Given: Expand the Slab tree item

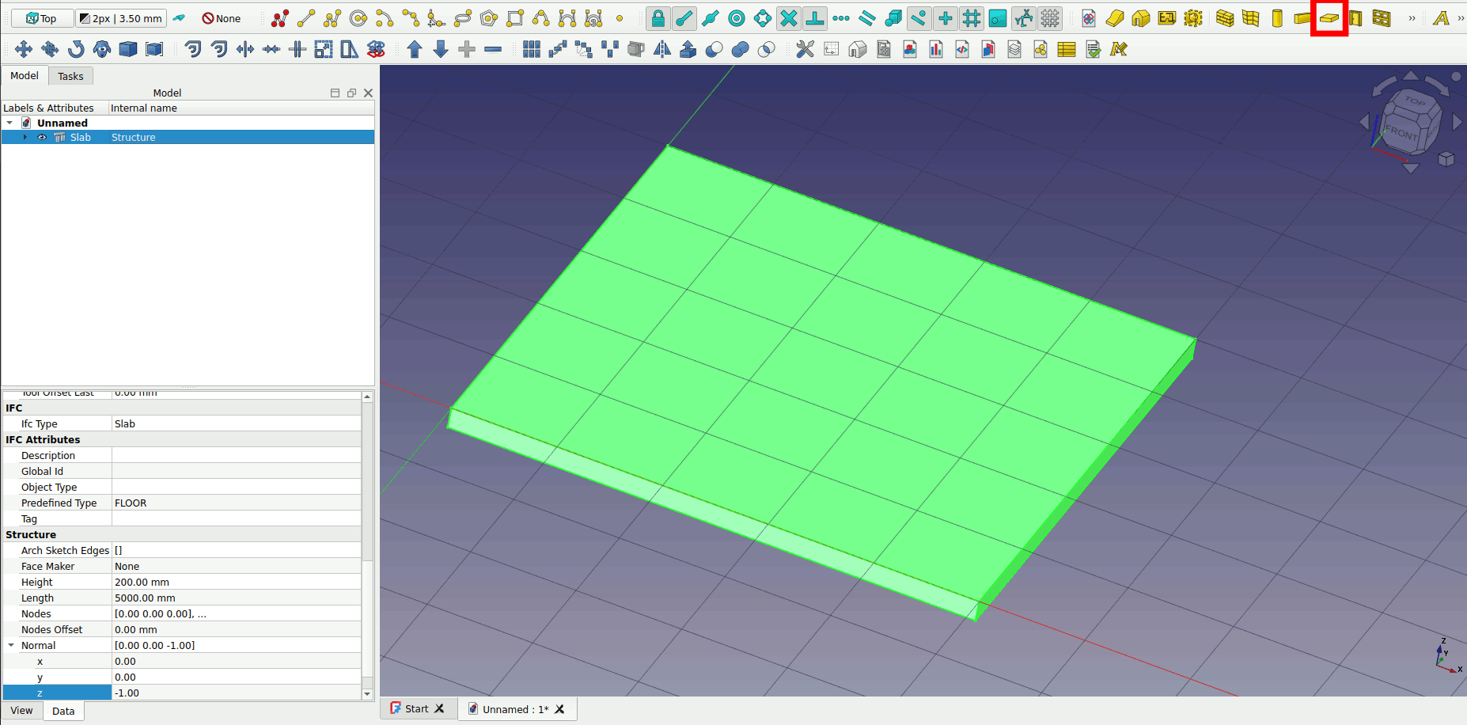Looking at the screenshot, I should point(25,138).
